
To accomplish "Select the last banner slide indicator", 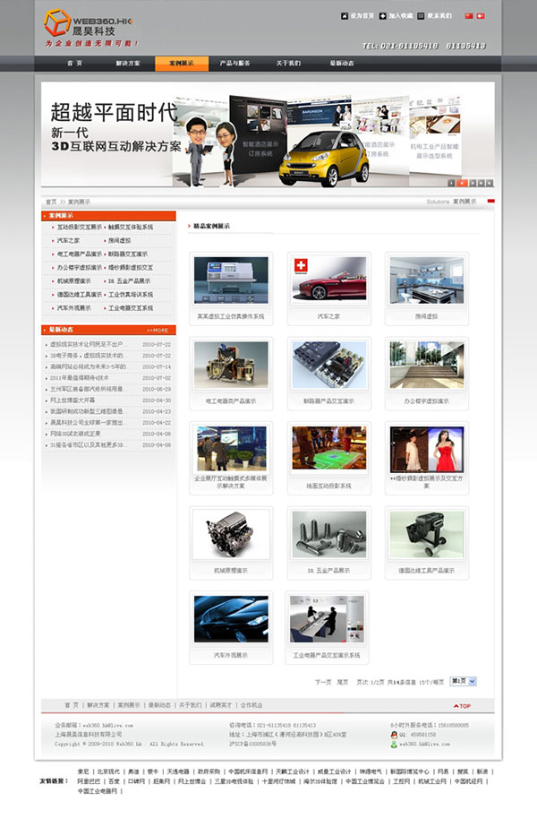I will [x=489, y=182].
